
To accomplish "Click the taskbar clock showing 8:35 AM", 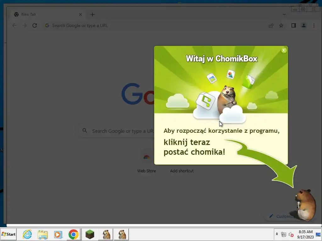I will click(x=305, y=234).
